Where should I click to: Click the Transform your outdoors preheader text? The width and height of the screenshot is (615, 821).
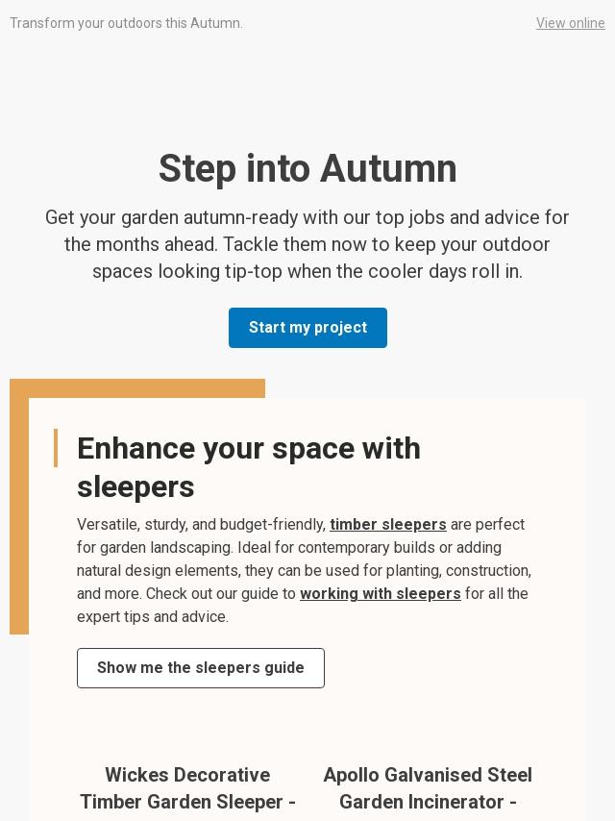[x=126, y=23]
